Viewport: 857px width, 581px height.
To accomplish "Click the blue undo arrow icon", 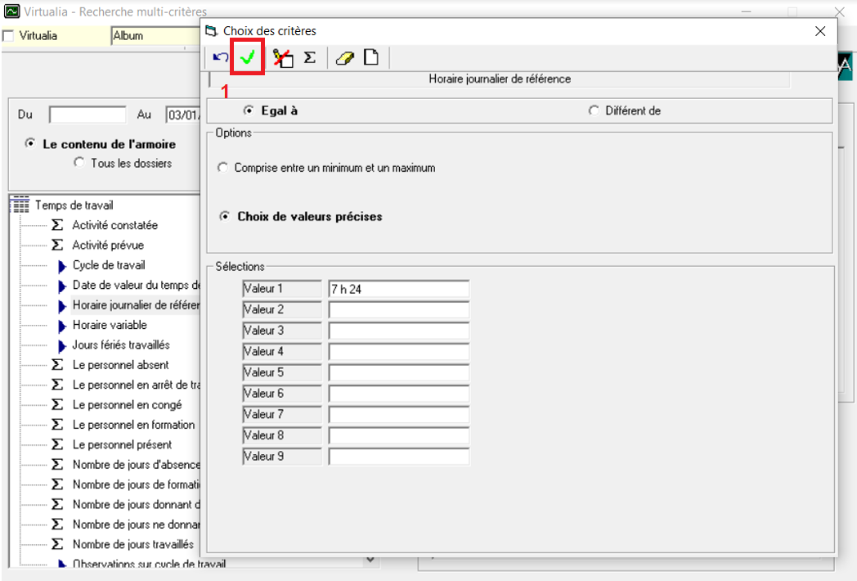I will 220,58.
